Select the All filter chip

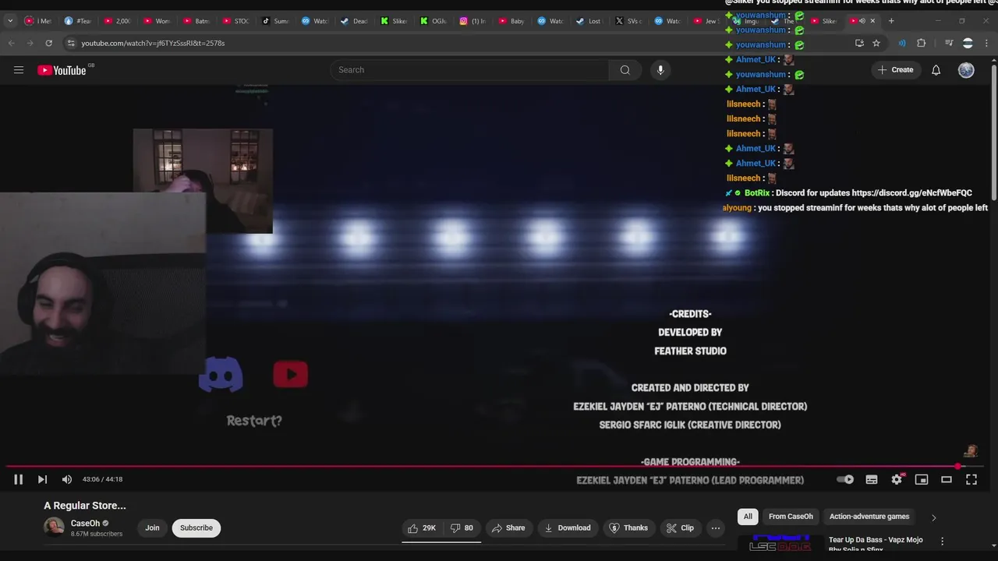pyautogui.click(x=748, y=517)
